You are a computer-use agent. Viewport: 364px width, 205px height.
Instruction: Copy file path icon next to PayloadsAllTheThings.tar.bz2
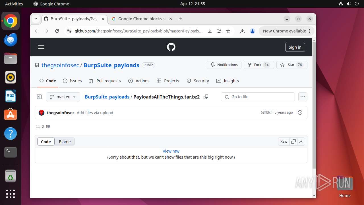pyautogui.click(x=206, y=97)
